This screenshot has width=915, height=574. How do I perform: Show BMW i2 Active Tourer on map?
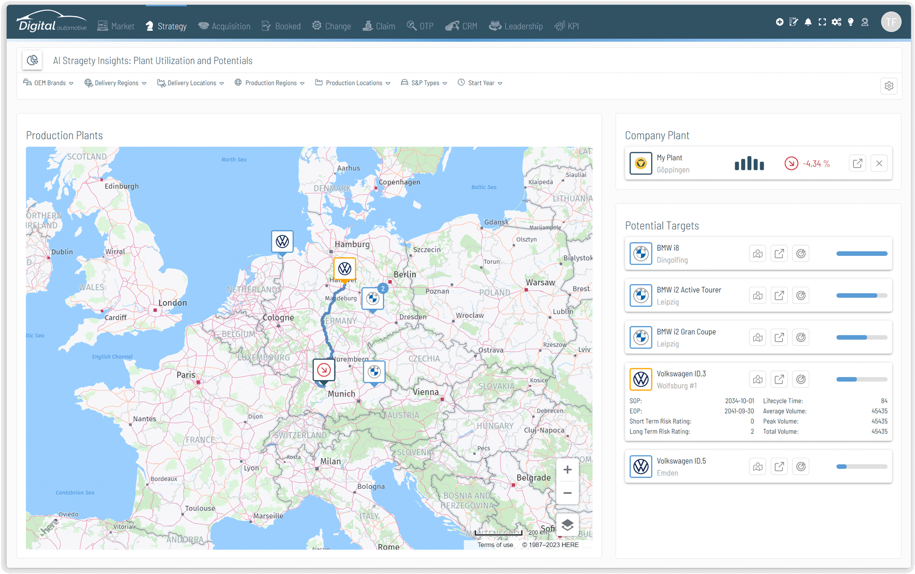point(757,295)
